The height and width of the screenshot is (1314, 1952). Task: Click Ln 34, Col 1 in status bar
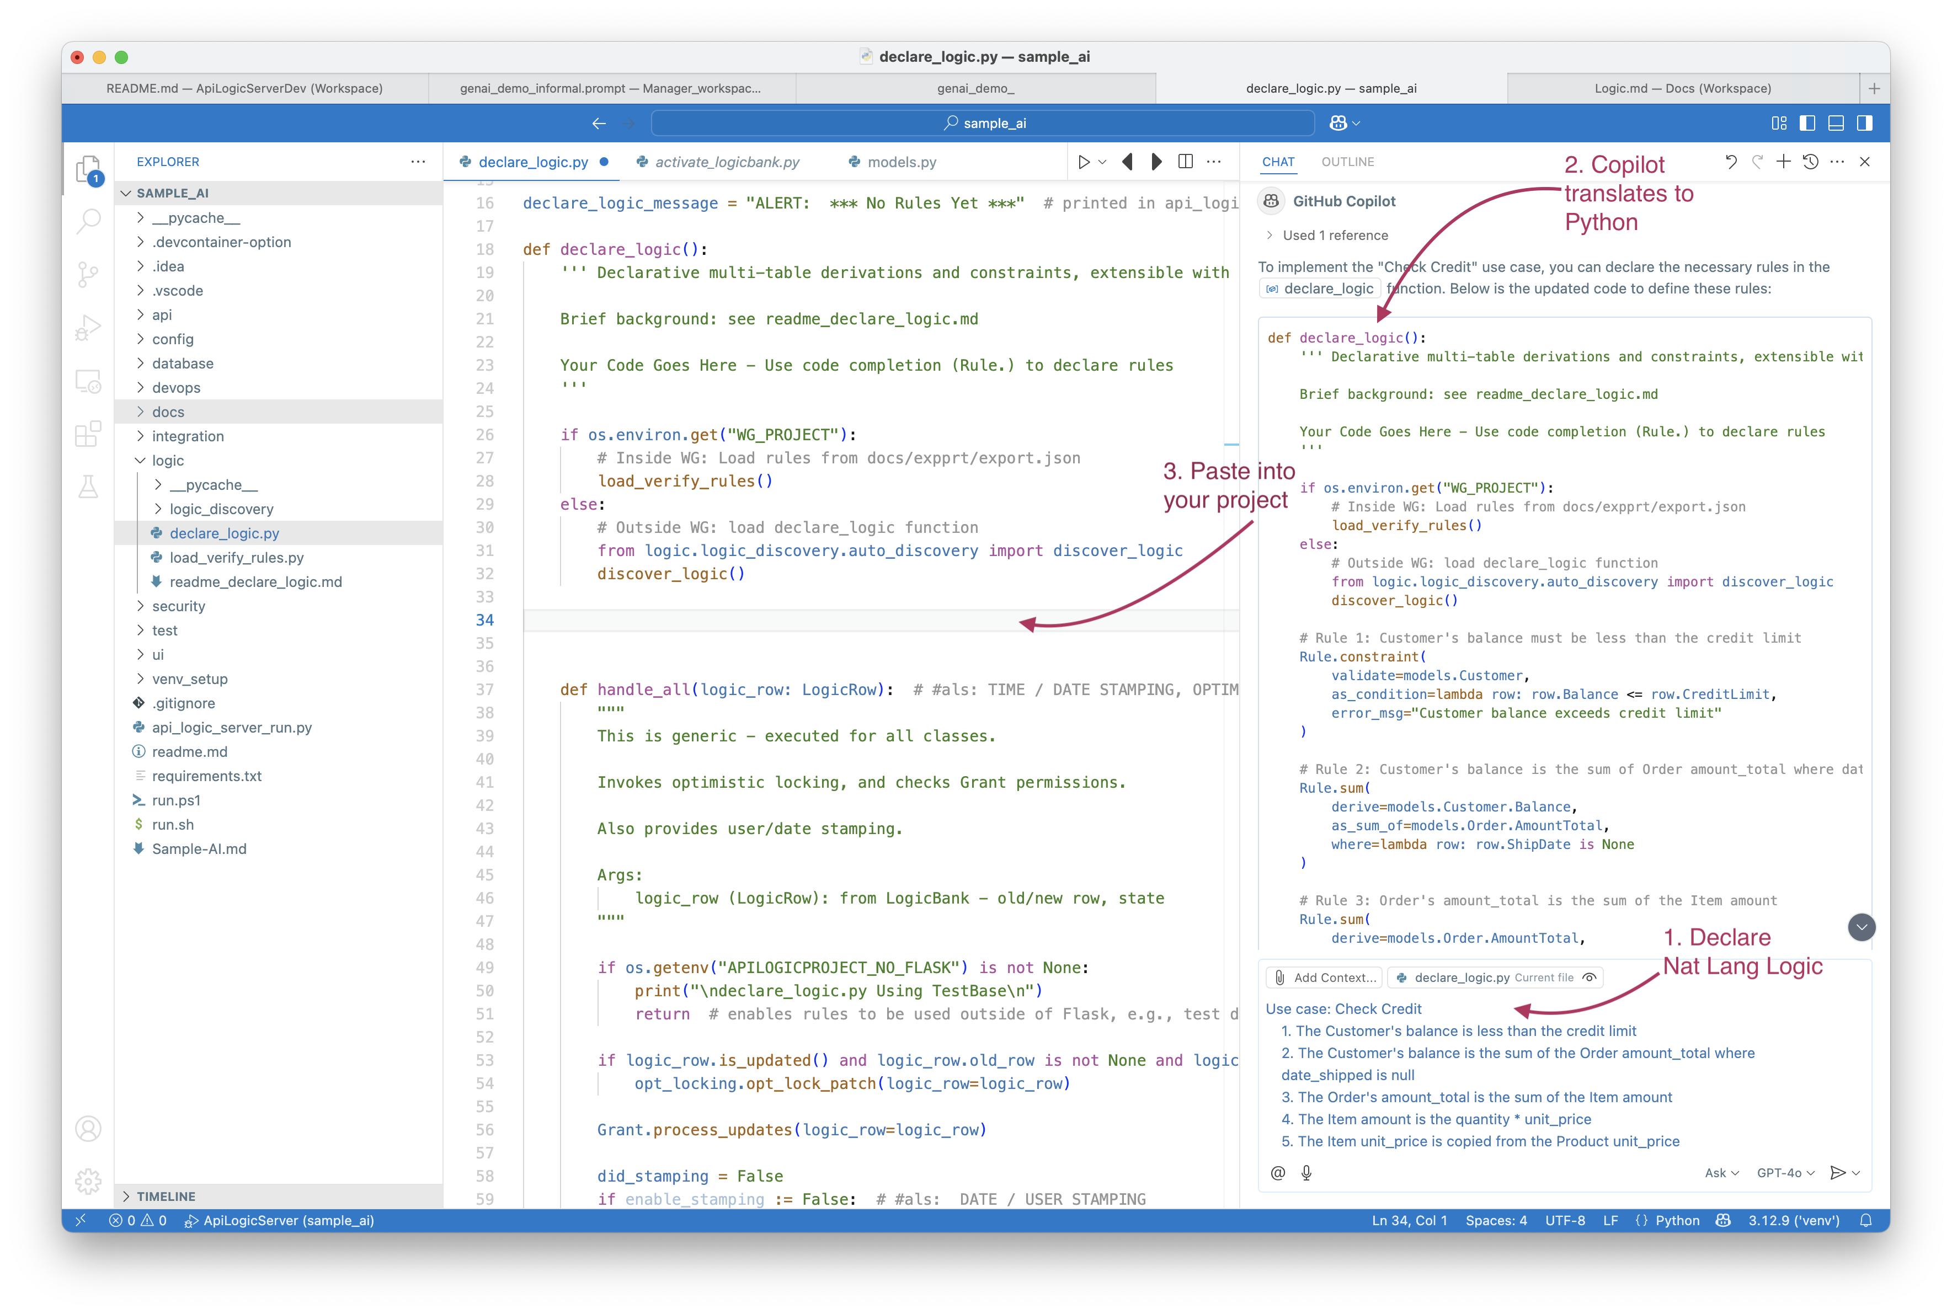coord(1409,1221)
